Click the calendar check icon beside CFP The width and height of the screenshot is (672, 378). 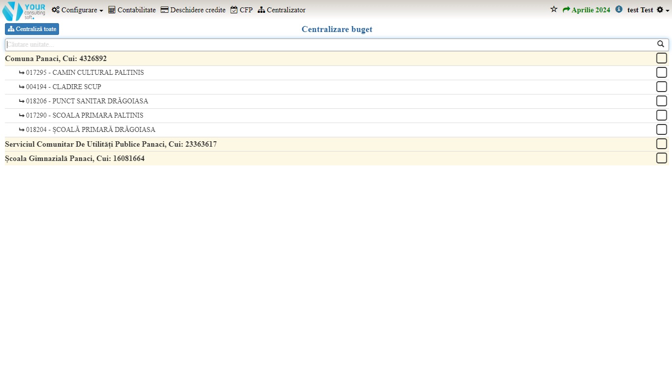[234, 10]
